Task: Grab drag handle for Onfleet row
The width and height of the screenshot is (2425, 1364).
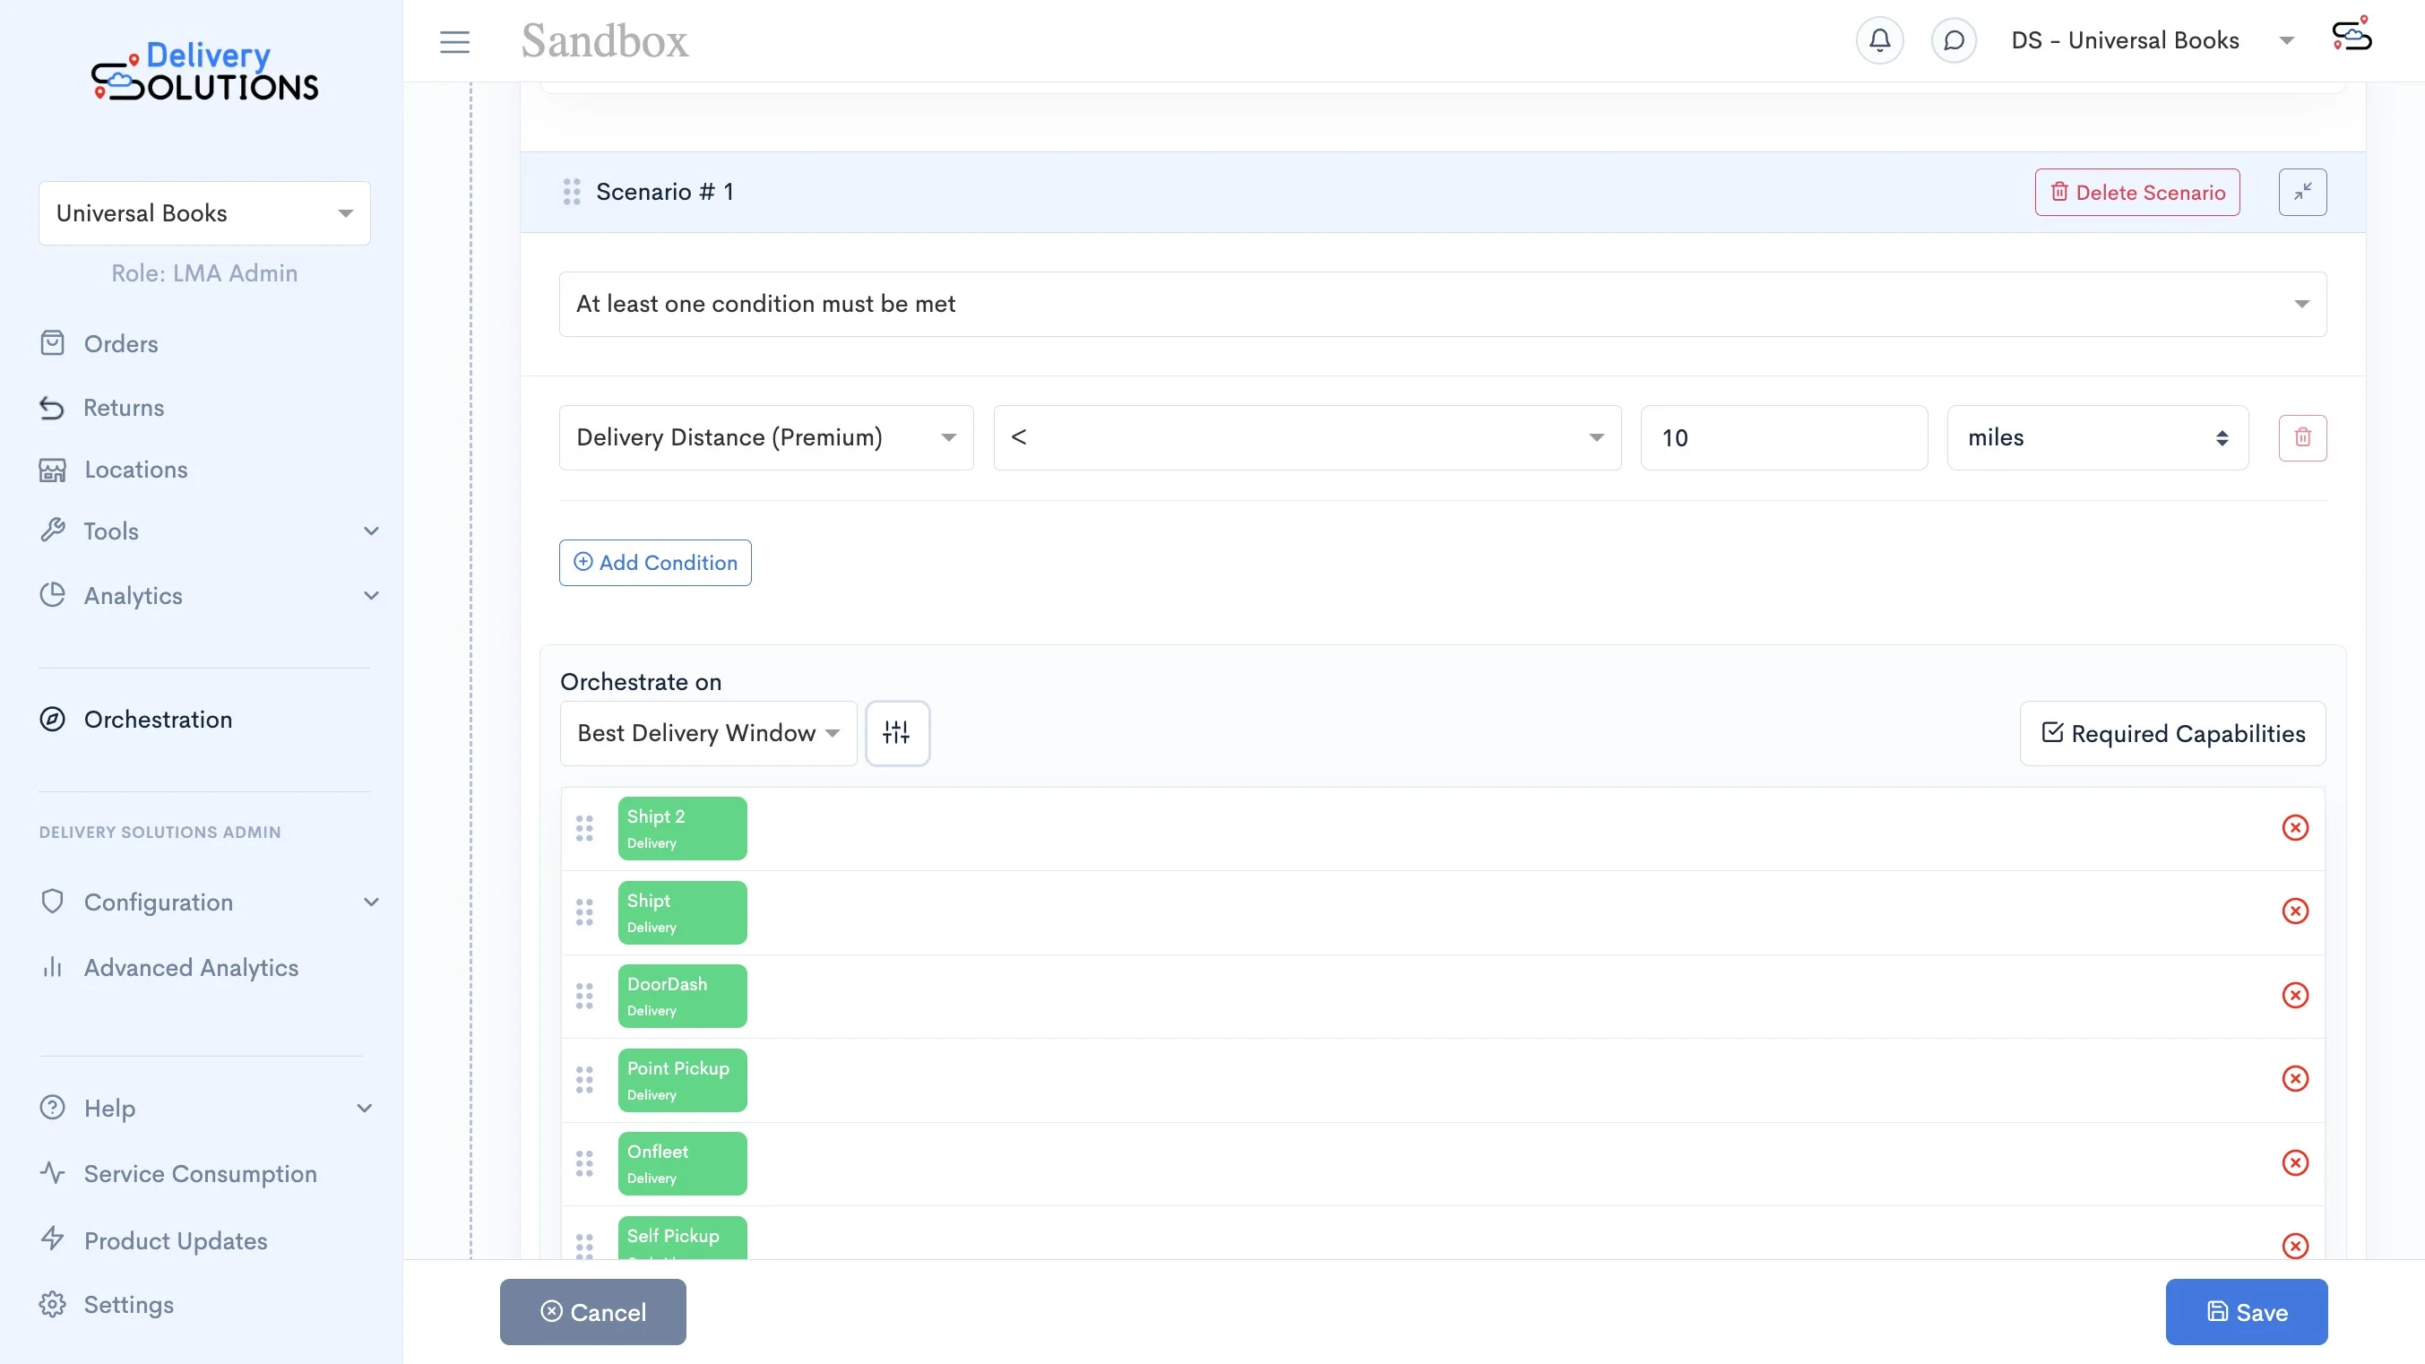Action: (x=584, y=1163)
